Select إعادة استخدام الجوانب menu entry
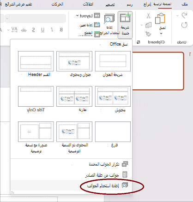This screenshot has width=193, height=202. point(71,185)
